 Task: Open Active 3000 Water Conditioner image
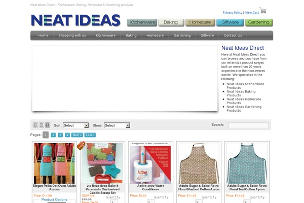(150, 163)
